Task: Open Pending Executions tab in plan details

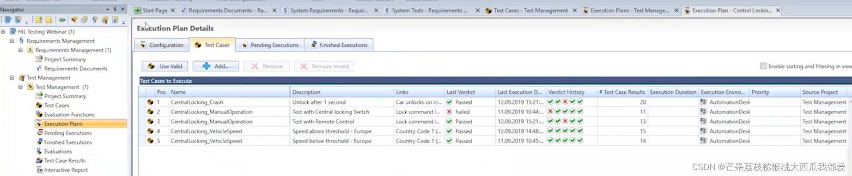Action: (270, 45)
